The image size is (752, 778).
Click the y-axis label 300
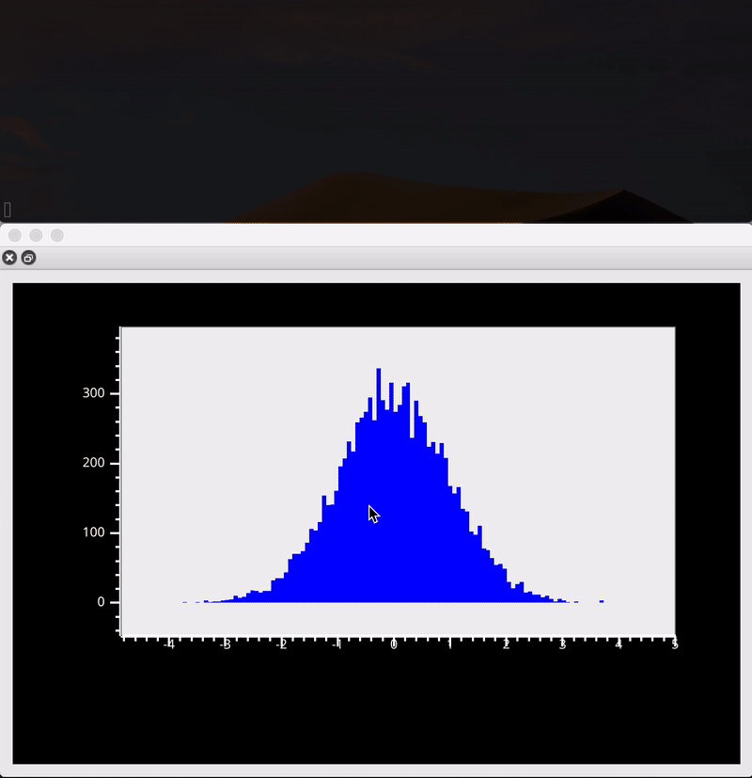94,393
